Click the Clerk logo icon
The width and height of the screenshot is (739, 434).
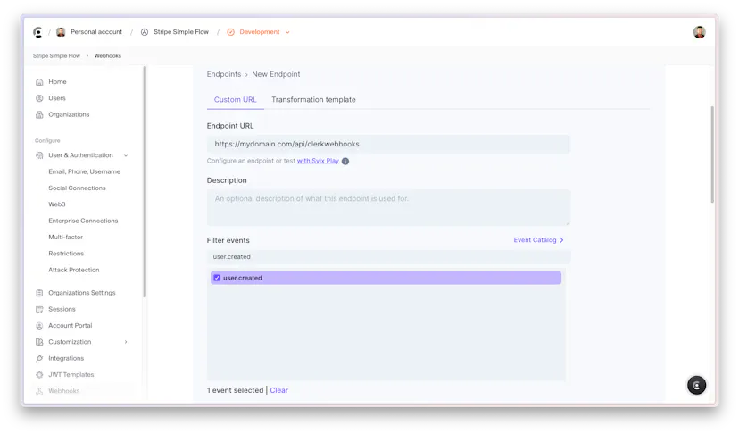coord(37,32)
